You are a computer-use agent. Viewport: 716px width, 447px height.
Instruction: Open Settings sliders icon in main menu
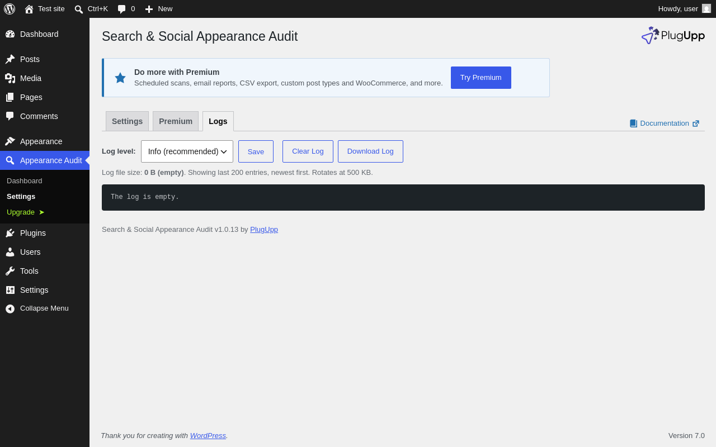tap(10, 290)
